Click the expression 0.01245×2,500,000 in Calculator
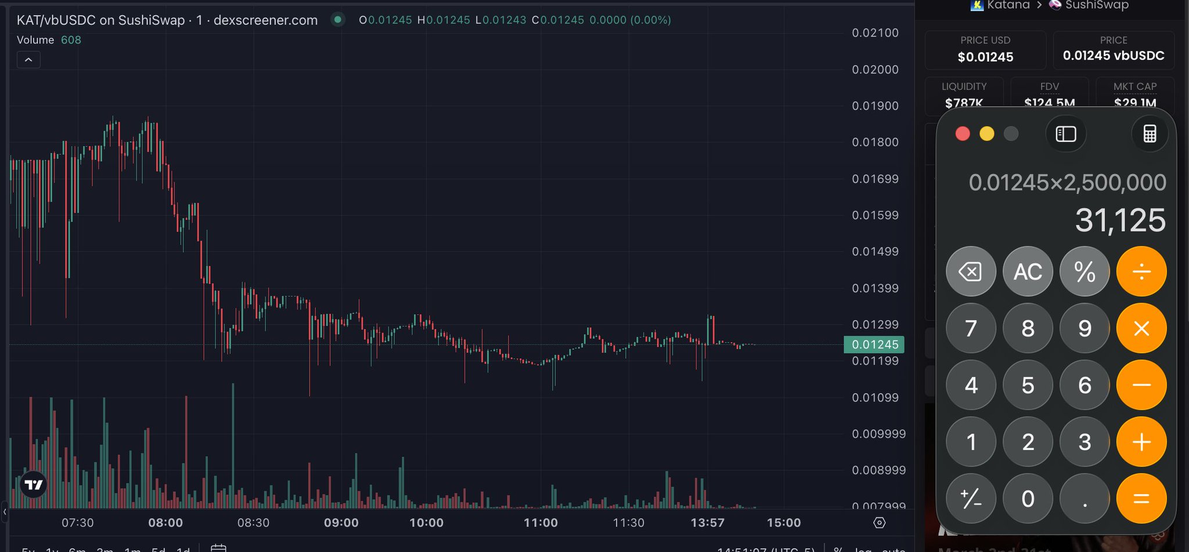This screenshot has height=552, width=1189. pos(1067,183)
